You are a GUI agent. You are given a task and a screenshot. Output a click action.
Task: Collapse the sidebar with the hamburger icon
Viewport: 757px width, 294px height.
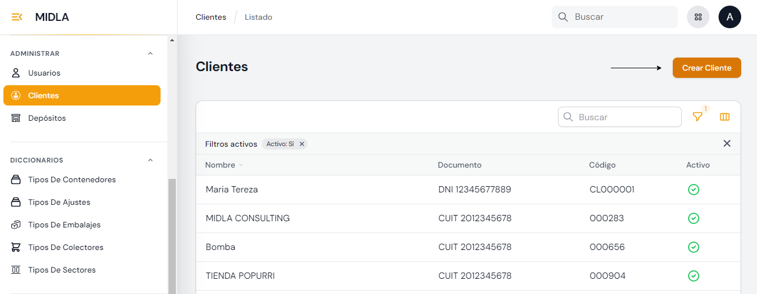pos(17,17)
